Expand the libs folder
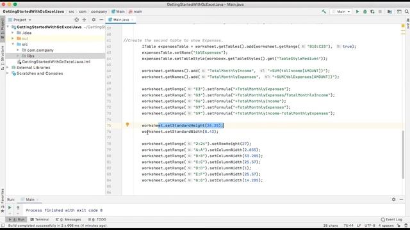 (18, 56)
